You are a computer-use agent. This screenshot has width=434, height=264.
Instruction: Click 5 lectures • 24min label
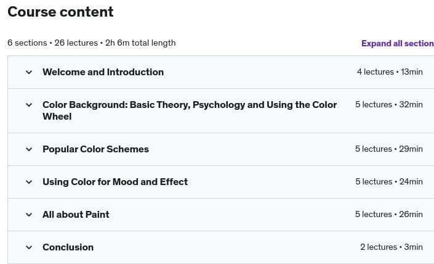388,182
